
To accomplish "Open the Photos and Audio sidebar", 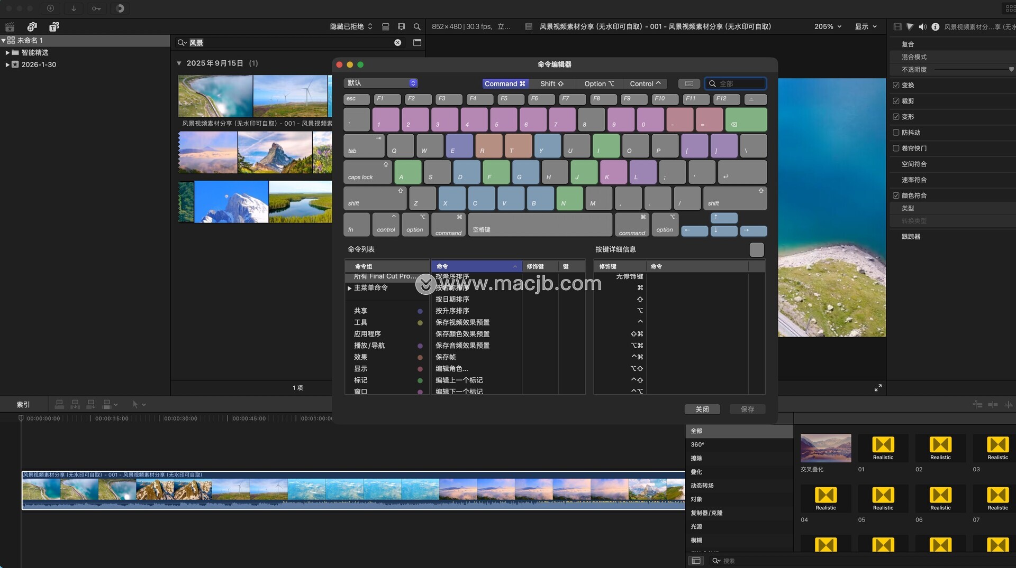I will (x=32, y=26).
